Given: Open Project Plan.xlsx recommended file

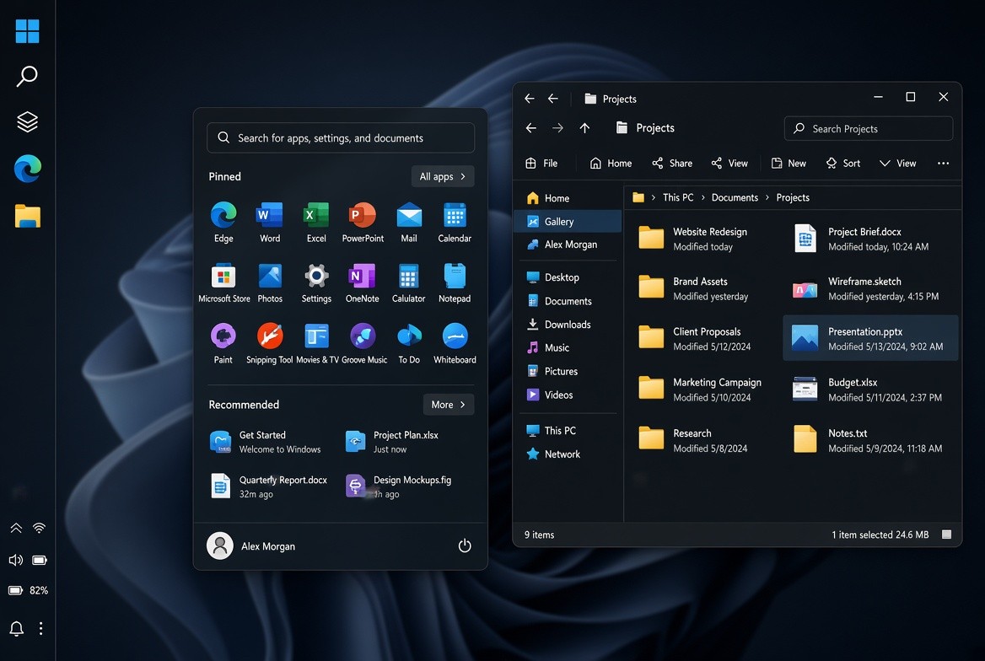Looking at the screenshot, I should (x=393, y=442).
